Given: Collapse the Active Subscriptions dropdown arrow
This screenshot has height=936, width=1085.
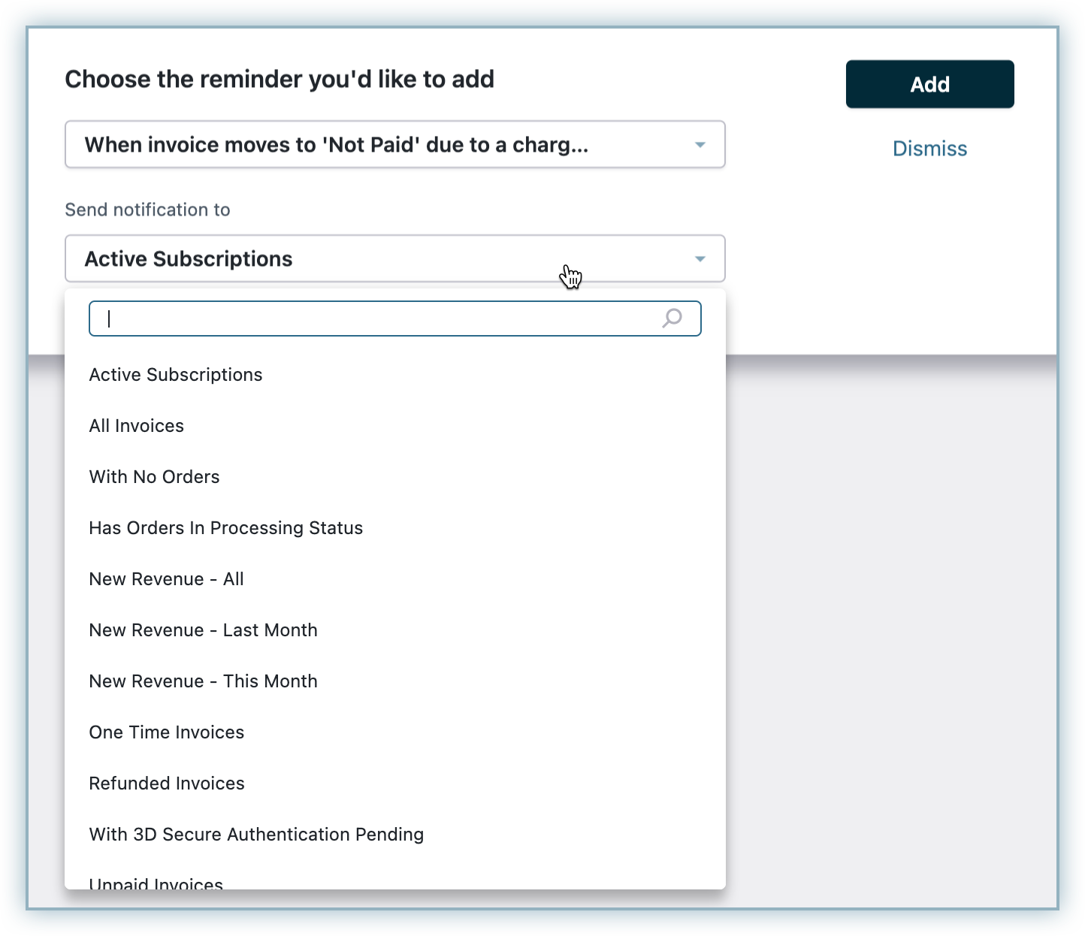Looking at the screenshot, I should [700, 258].
